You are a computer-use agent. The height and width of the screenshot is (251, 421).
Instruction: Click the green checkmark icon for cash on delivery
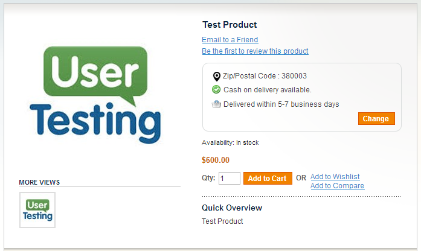pos(217,90)
